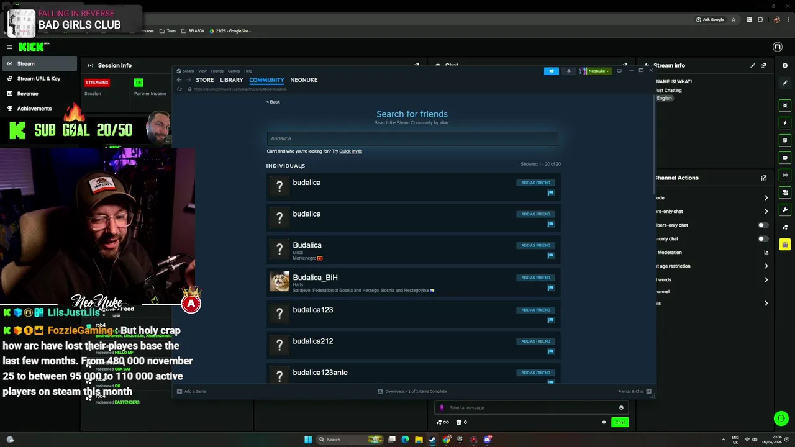Click the chat bubble icon in right sidebar
The width and height of the screenshot is (795, 447).
pyautogui.click(x=785, y=158)
